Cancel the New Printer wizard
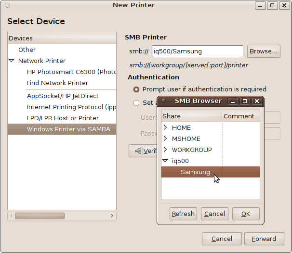 [x=222, y=239]
